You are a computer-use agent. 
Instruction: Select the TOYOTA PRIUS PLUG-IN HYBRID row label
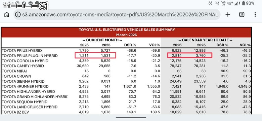pyautogui.click(x=30, y=56)
